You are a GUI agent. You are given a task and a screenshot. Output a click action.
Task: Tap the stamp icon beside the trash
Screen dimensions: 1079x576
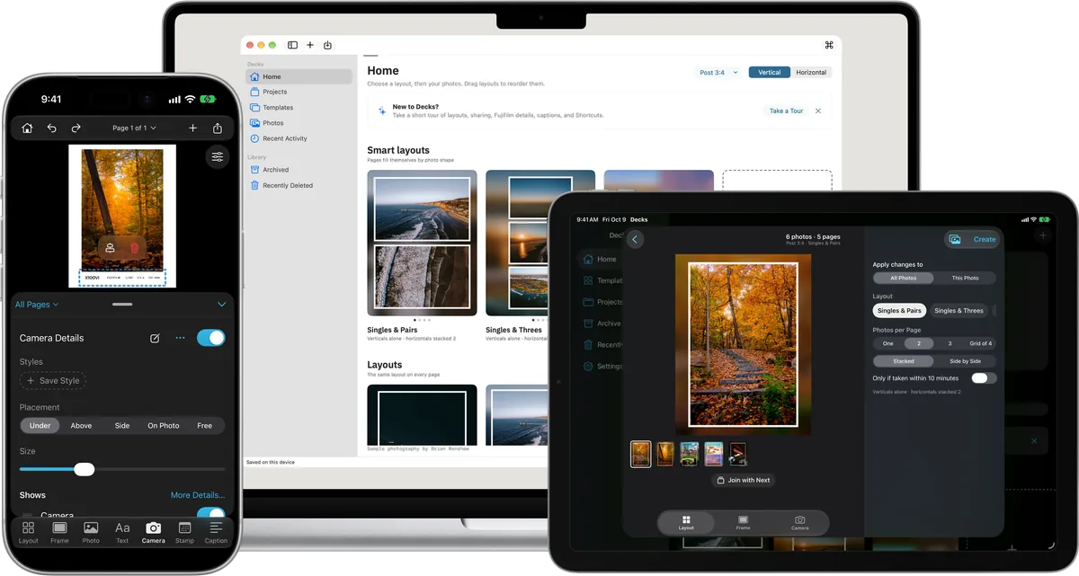[109, 248]
